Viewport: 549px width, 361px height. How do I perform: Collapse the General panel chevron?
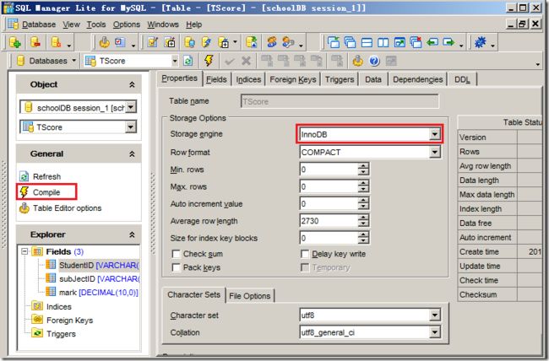132,154
